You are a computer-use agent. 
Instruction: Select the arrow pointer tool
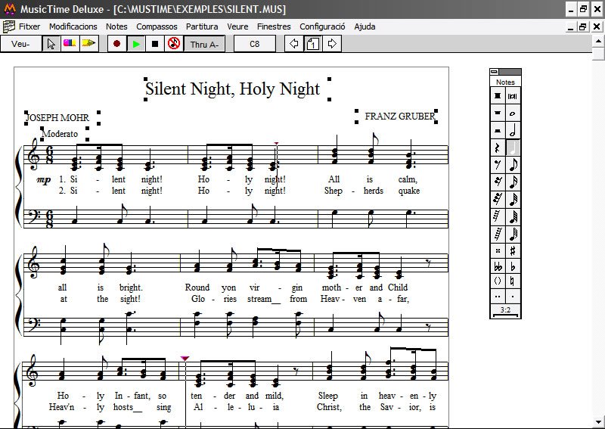pyautogui.click(x=51, y=44)
